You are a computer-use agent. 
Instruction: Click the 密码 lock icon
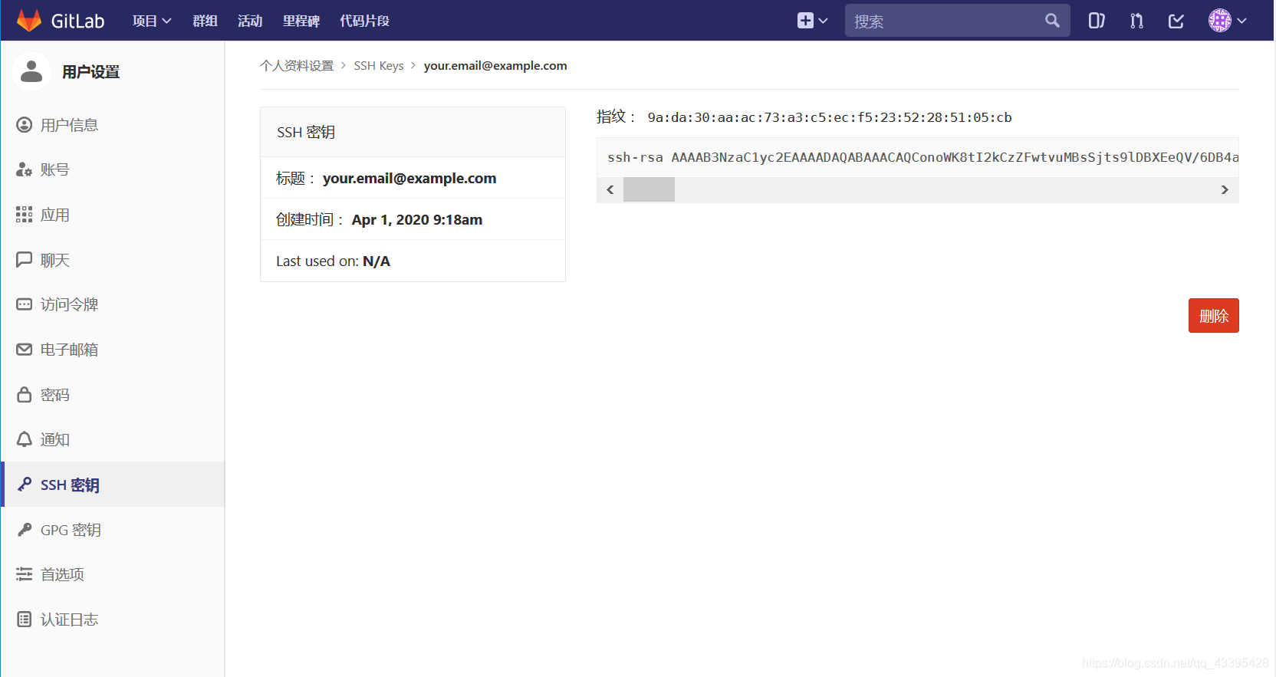coord(25,395)
